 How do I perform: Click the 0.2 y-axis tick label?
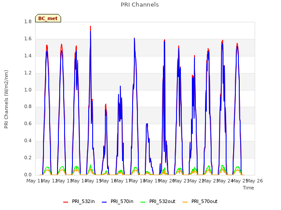pos(28,157)
